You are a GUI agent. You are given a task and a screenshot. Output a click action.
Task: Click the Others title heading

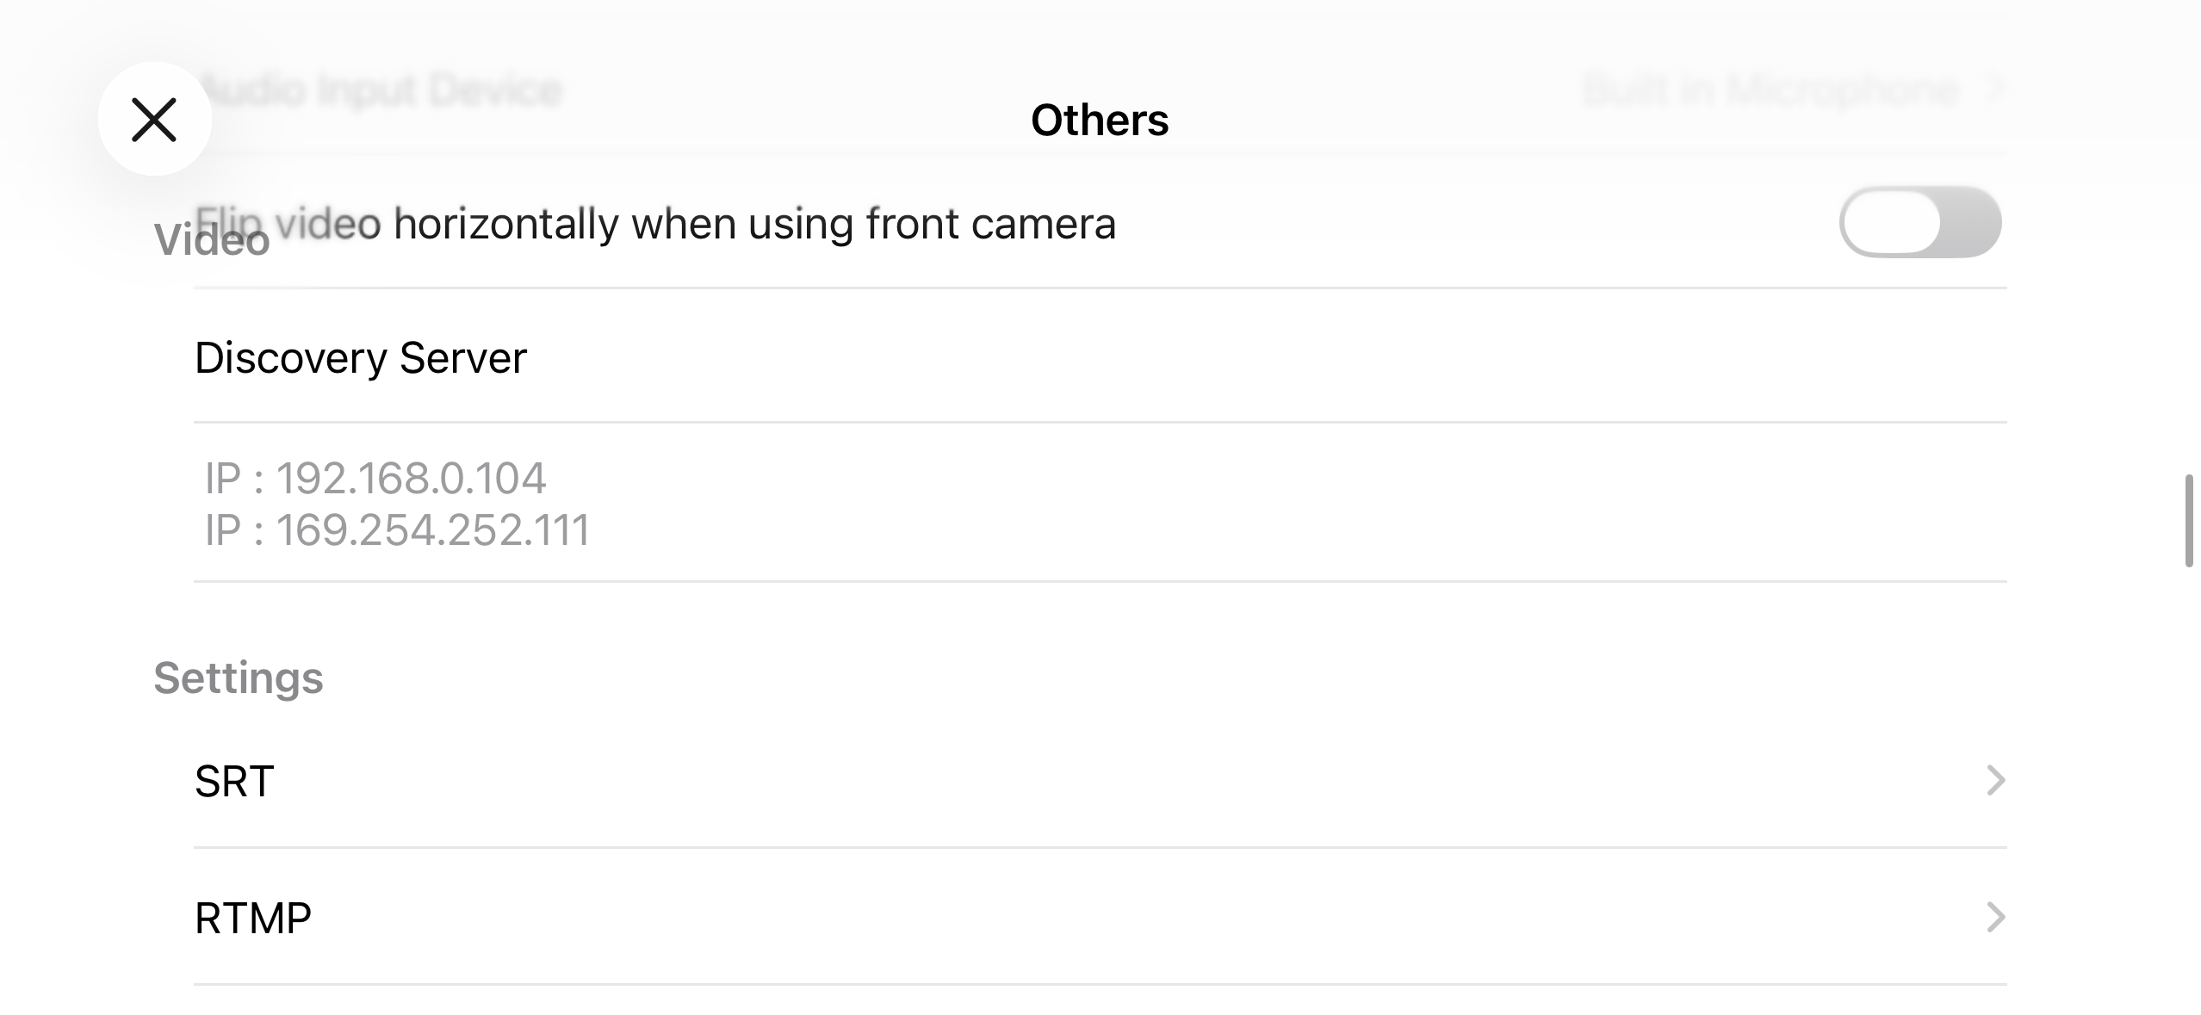[1100, 120]
